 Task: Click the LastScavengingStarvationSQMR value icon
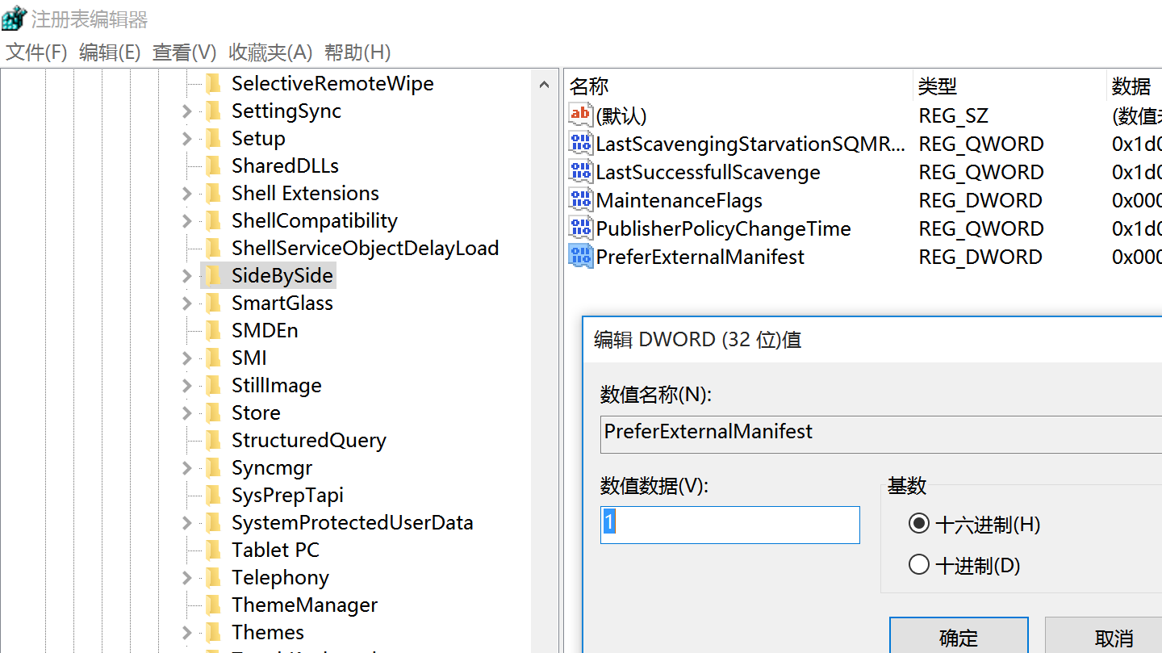click(x=580, y=144)
